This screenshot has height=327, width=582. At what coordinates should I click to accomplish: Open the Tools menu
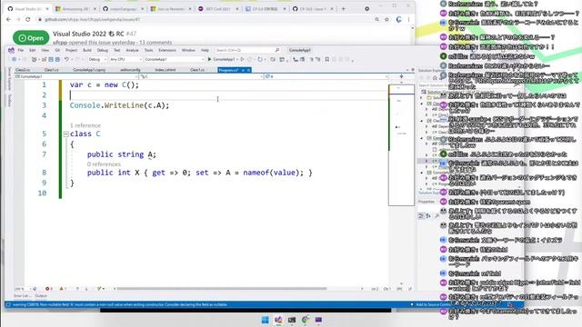point(148,50)
